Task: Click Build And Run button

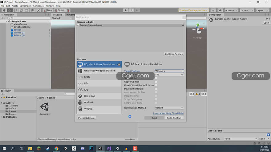Action: (174, 118)
